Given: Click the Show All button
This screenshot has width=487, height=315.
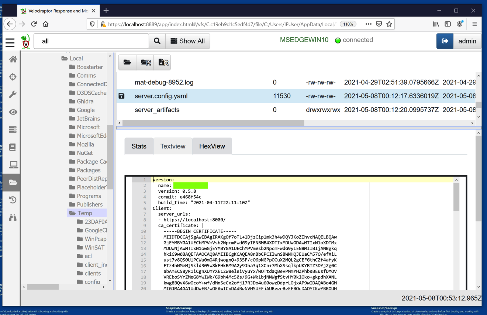Looking at the screenshot, I should pos(187,41).
